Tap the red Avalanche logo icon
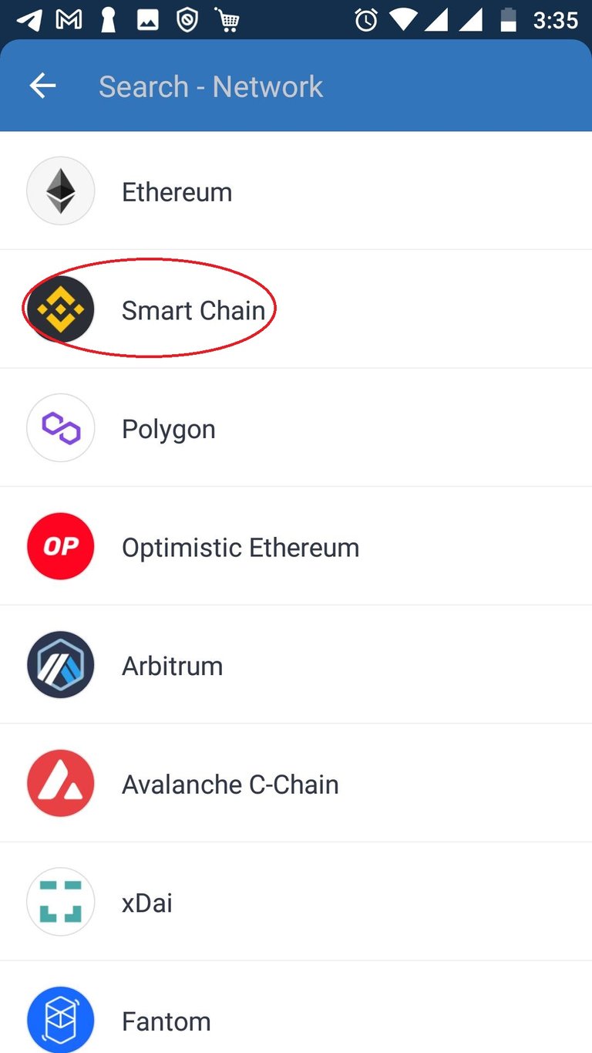 point(60,784)
